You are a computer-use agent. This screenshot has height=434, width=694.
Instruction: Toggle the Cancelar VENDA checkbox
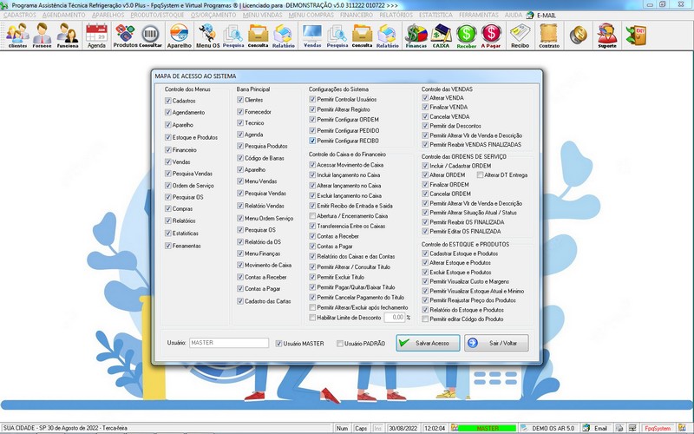click(x=425, y=116)
